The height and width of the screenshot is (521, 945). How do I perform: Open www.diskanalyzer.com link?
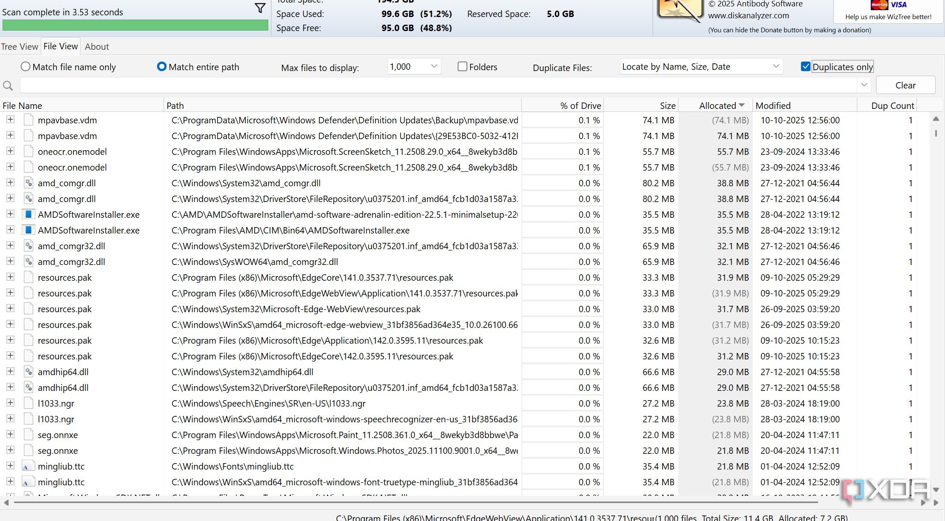(748, 15)
